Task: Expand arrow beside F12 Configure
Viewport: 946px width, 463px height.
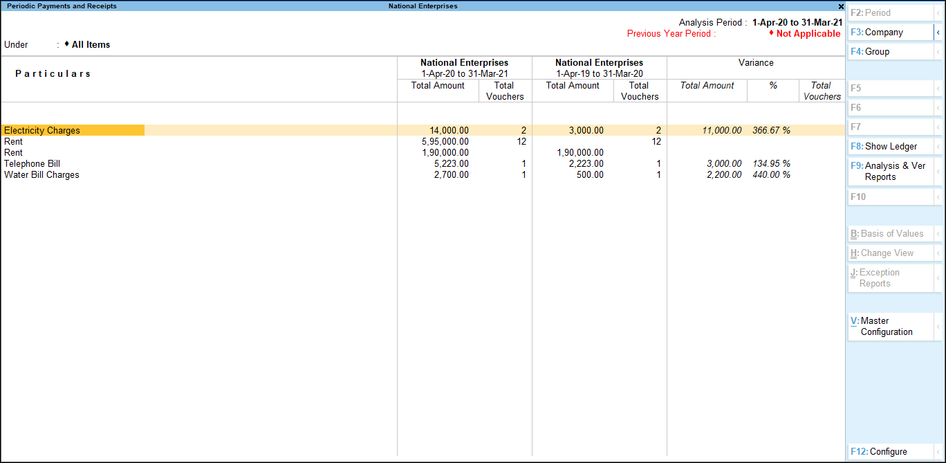Action: point(938,452)
